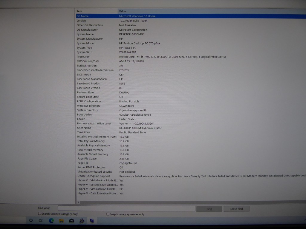The width and height of the screenshot is (306, 229).
Task: Select the Secure Boot State item
Action: 88,97
